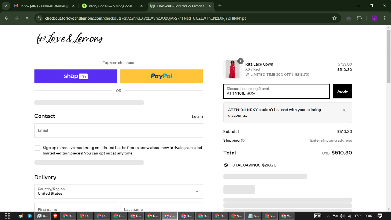Click the TOTAL SAVINGS tag icon
Image resolution: width=391 pixels, height=220 pixels.
pyautogui.click(x=226, y=165)
